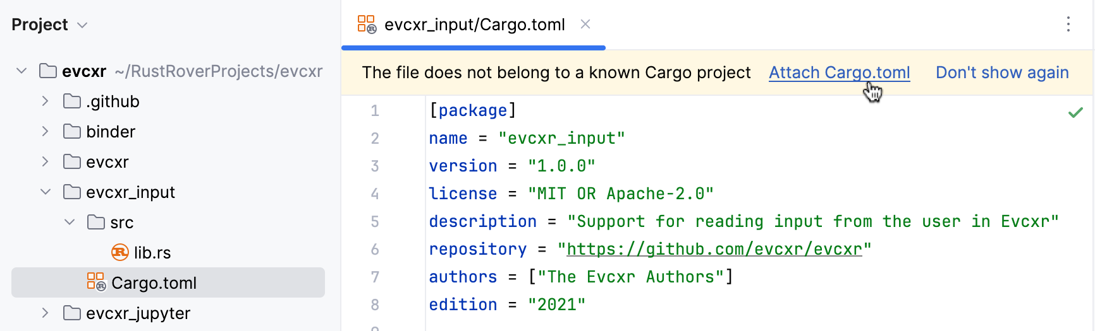
Task: Collapse the evcxr_input folder
Action: [45, 192]
